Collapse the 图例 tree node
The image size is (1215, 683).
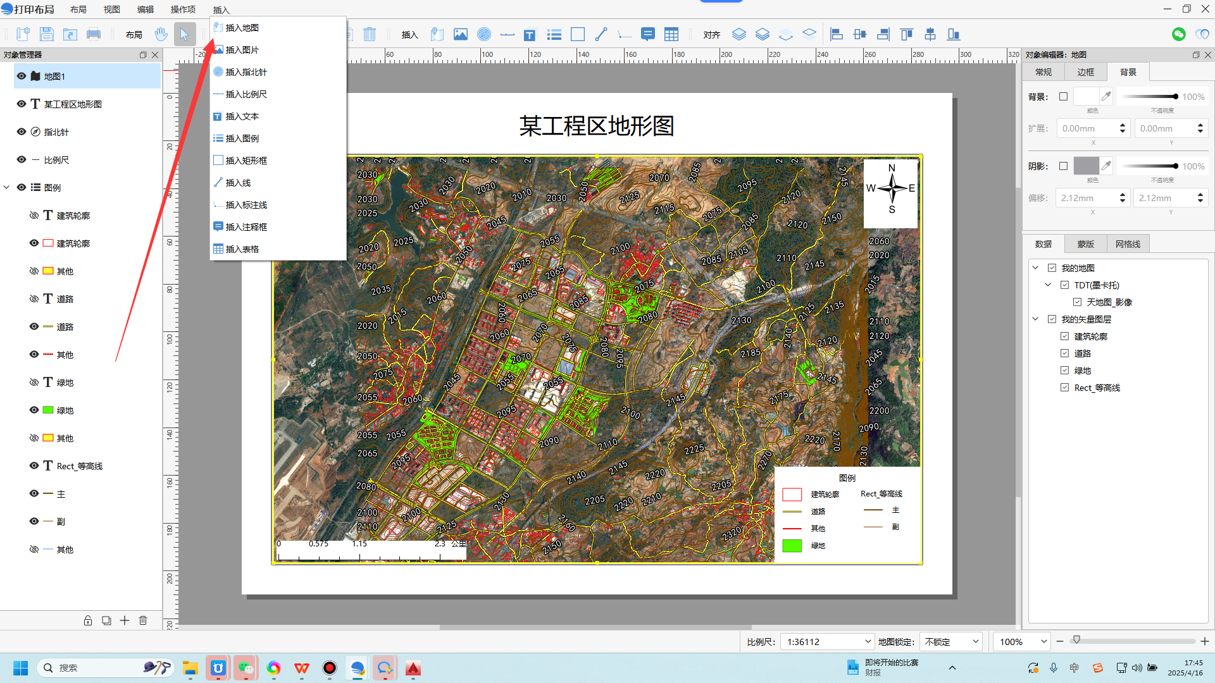[x=6, y=187]
